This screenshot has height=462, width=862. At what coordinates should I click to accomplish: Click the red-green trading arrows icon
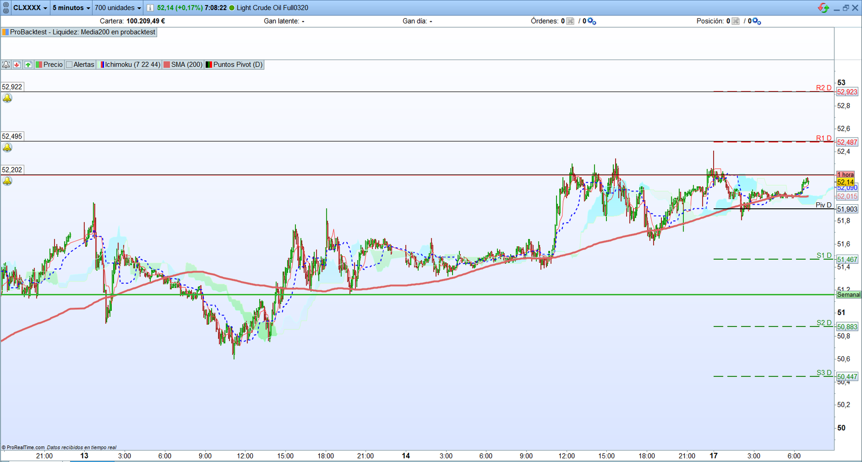pos(823,8)
